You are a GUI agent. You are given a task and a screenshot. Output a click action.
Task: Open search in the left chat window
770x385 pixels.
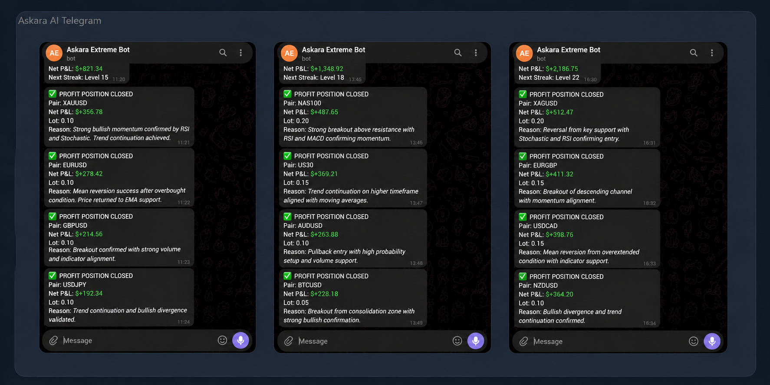point(223,53)
